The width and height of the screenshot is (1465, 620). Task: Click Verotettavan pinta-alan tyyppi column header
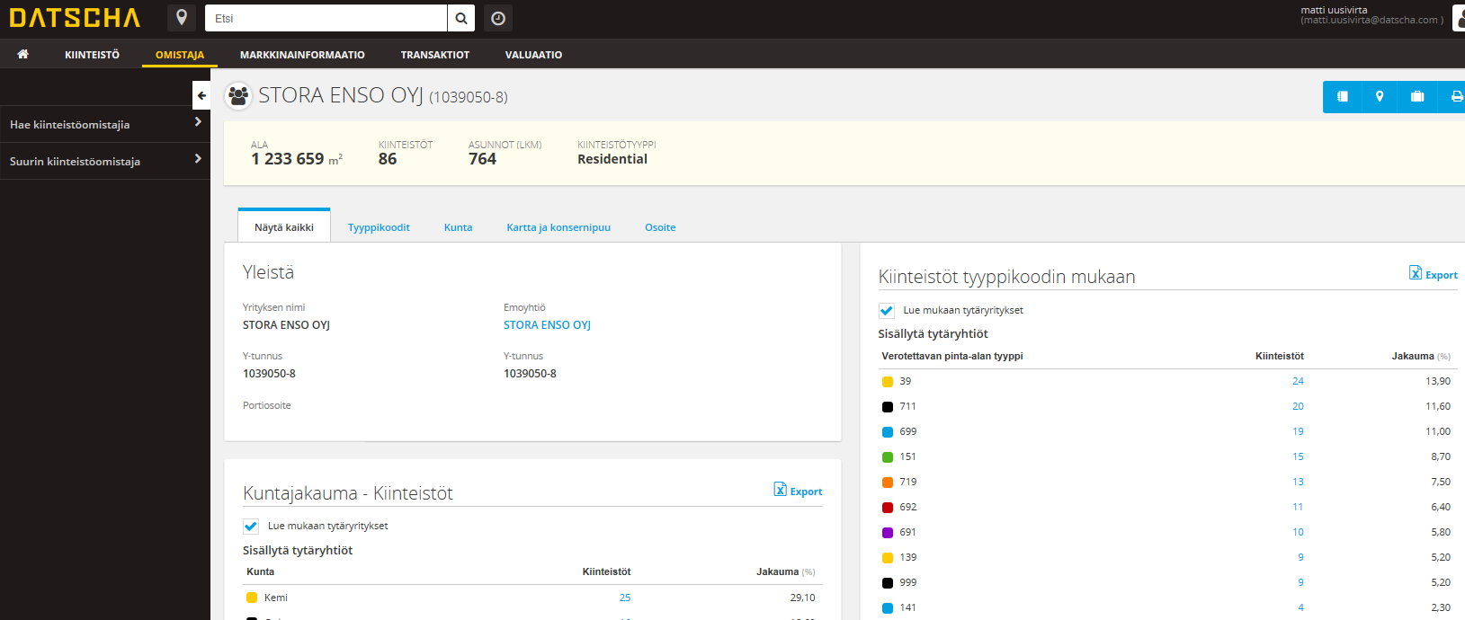click(x=952, y=356)
